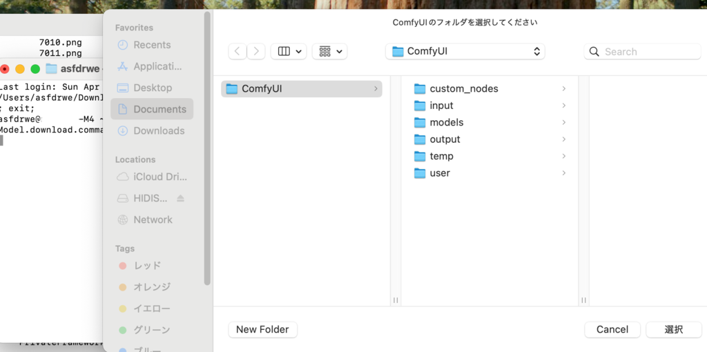Click the models folder icon
This screenshot has height=352, width=707.
click(x=420, y=123)
